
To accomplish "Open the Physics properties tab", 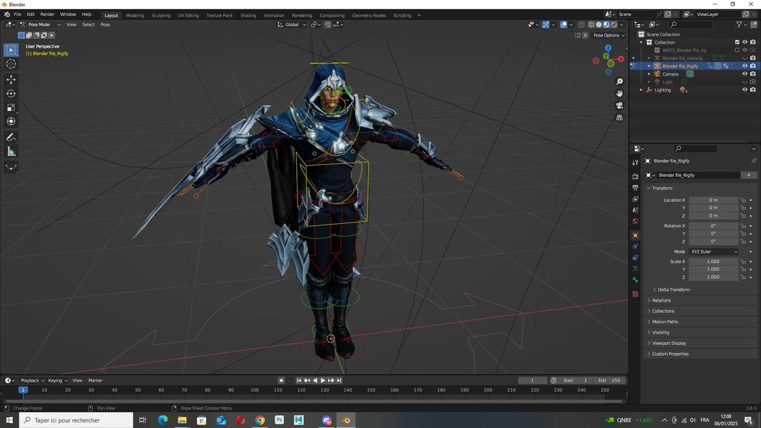I will click(x=635, y=246).
